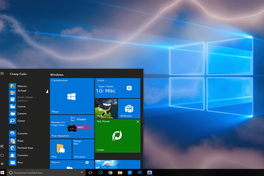Select the dimmed Sitorl cbrary entry
The image size is (264, 176).
click(25, 99)
